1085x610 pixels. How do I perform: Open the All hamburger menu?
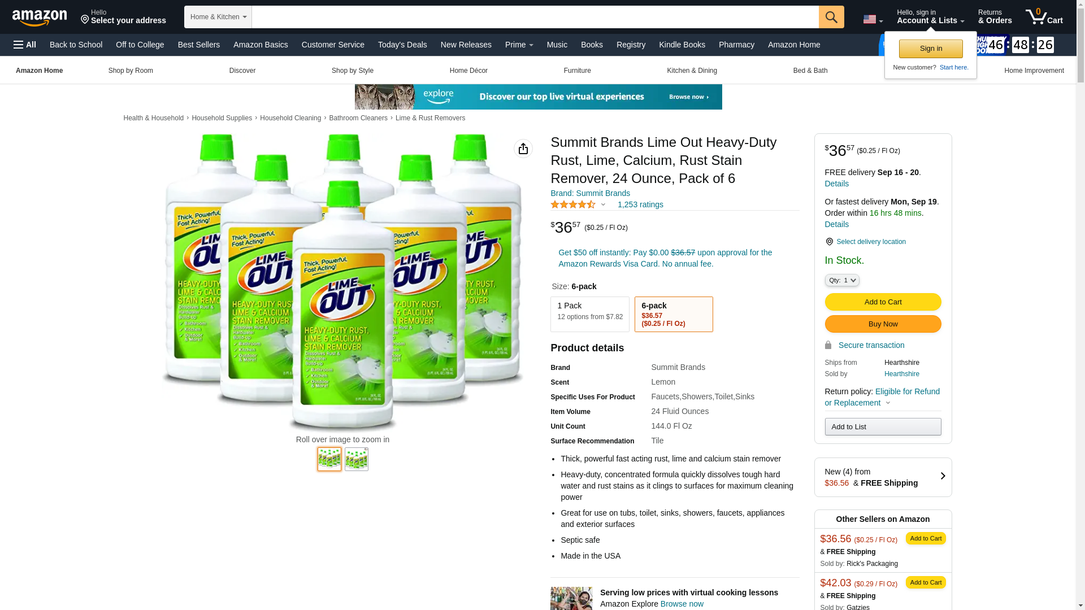[25, 45]
